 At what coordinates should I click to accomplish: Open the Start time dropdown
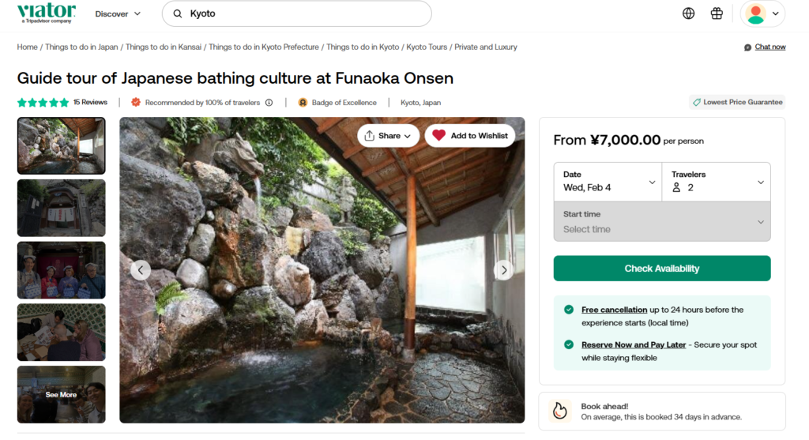tap(661, 222)
